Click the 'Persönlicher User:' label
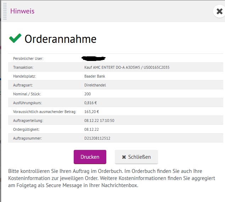Image resolution: width=225 pixels, height=202 pixels. 28,58
